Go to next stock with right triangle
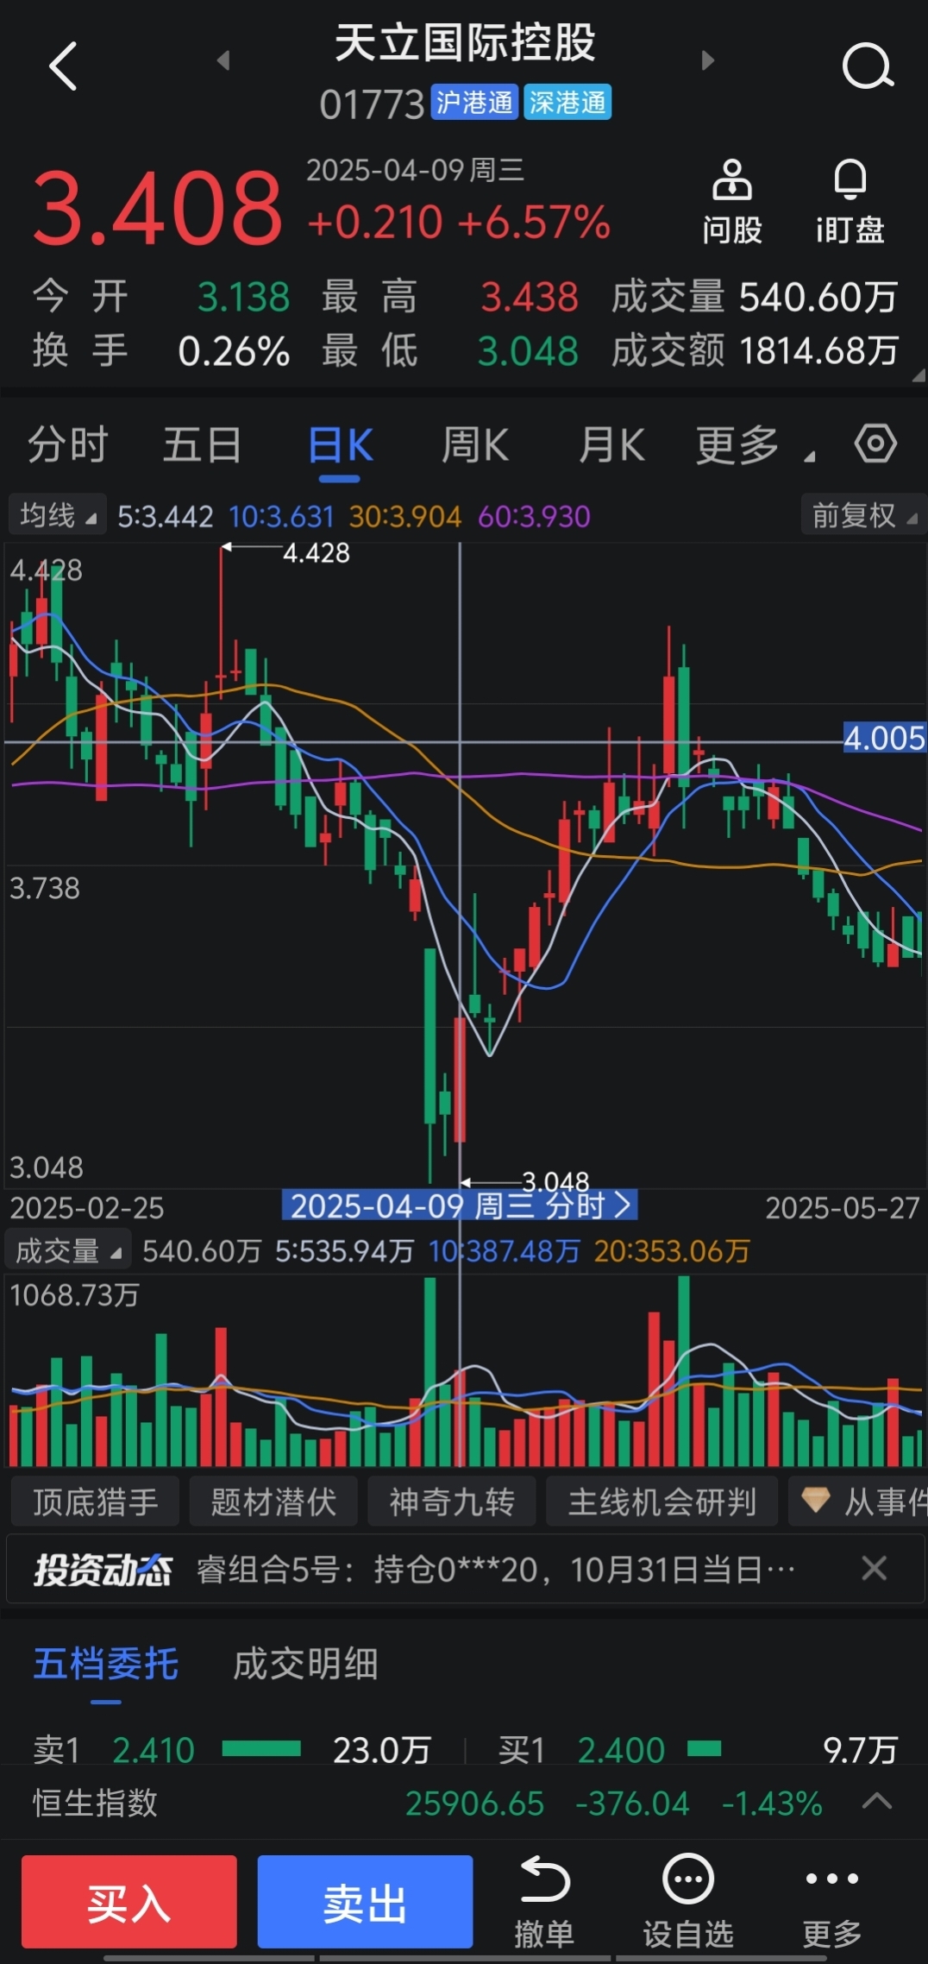This screenshot has height=1964, width=928. [x=708, y=60]
